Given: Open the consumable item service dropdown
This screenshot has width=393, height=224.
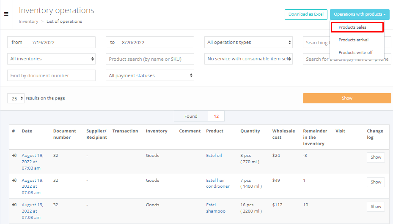Looking at the screenshot, I should pyautogui.click(x=248, y=59).
